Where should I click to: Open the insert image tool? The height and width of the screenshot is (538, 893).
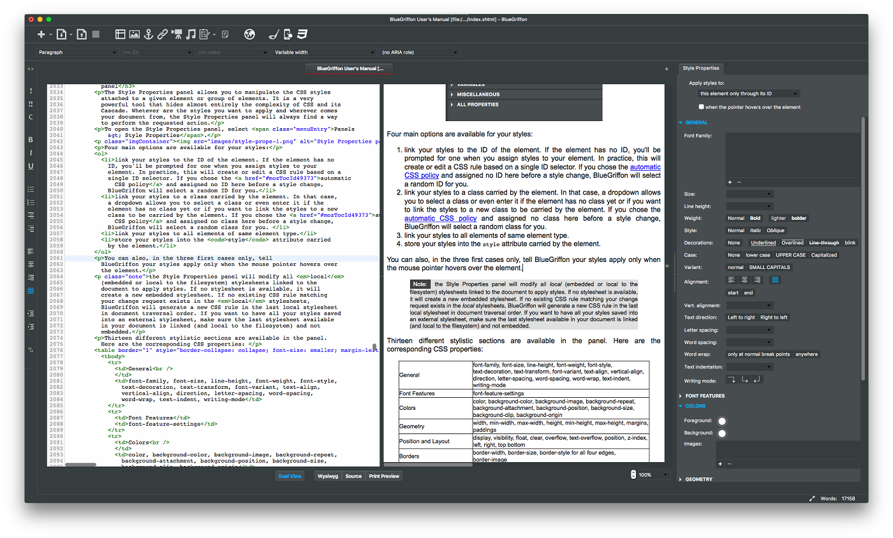click(135, 35)
